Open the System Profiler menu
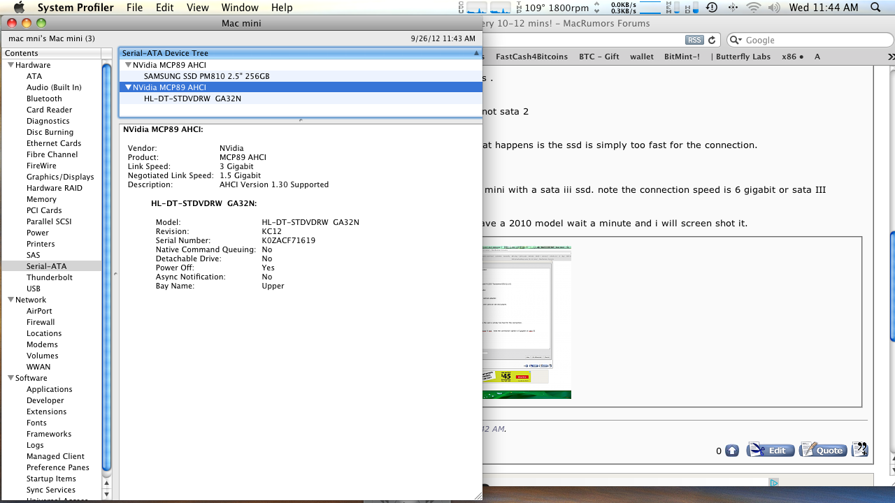 [x=76, y=8]
